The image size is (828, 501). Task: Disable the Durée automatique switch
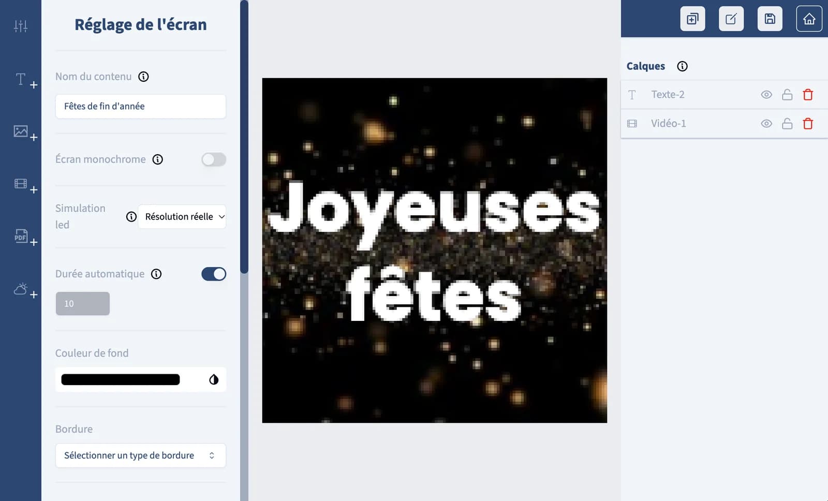(x=214, y=274)
